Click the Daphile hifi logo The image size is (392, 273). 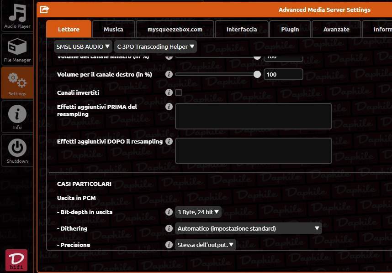16,260
